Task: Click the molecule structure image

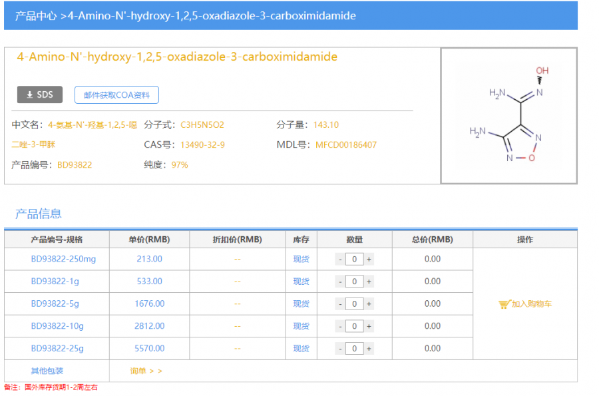Action: tap(508, 115)
